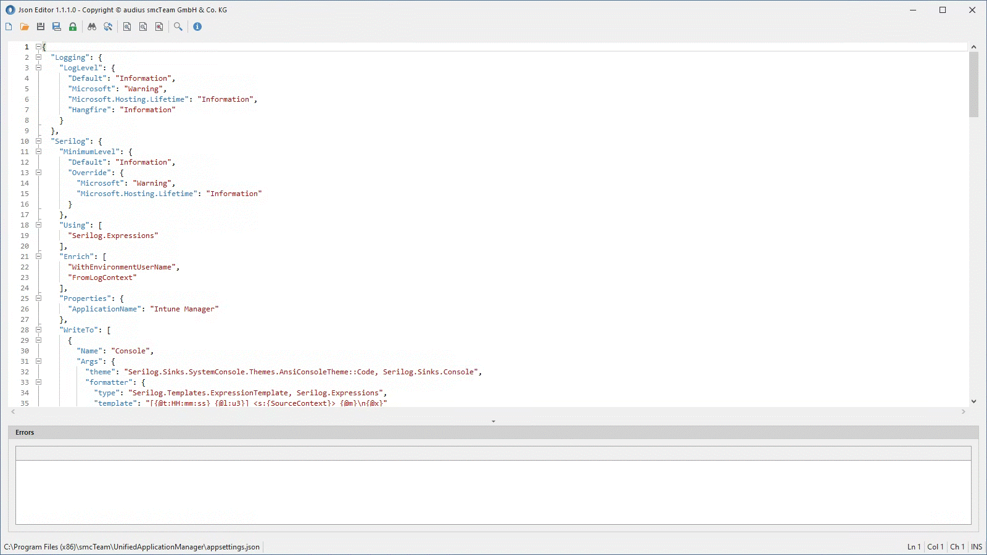Open a file using the folder icon
987x555 pixels.
[x=25, y=27]
